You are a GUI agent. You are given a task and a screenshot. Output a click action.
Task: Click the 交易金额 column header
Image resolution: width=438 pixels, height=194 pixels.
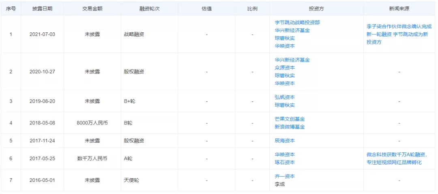click(92, 8)
